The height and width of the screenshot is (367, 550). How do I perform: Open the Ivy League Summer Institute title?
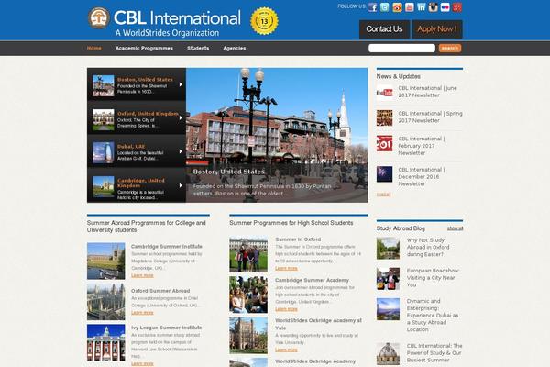click(166, 328)
